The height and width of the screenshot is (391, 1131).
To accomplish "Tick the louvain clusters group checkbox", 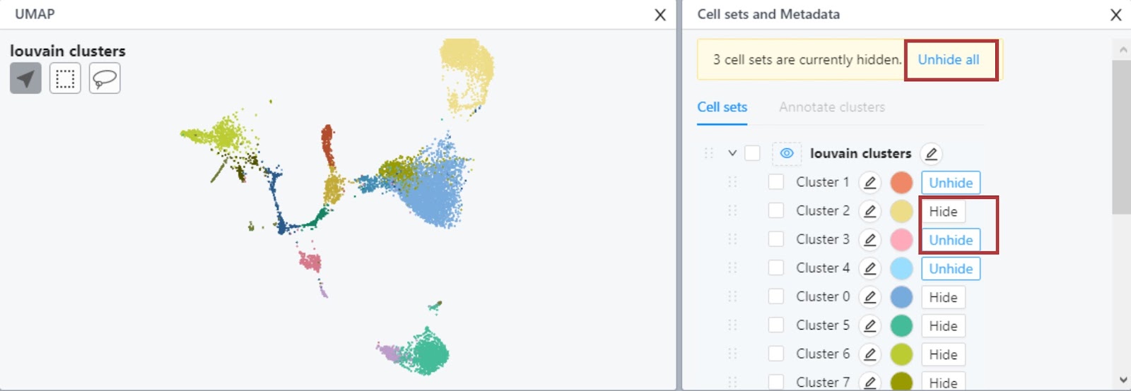I will [x=752, y=153].
